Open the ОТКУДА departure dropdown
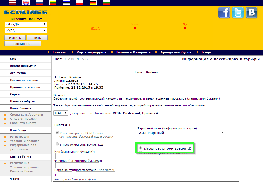 pos(26,24)
